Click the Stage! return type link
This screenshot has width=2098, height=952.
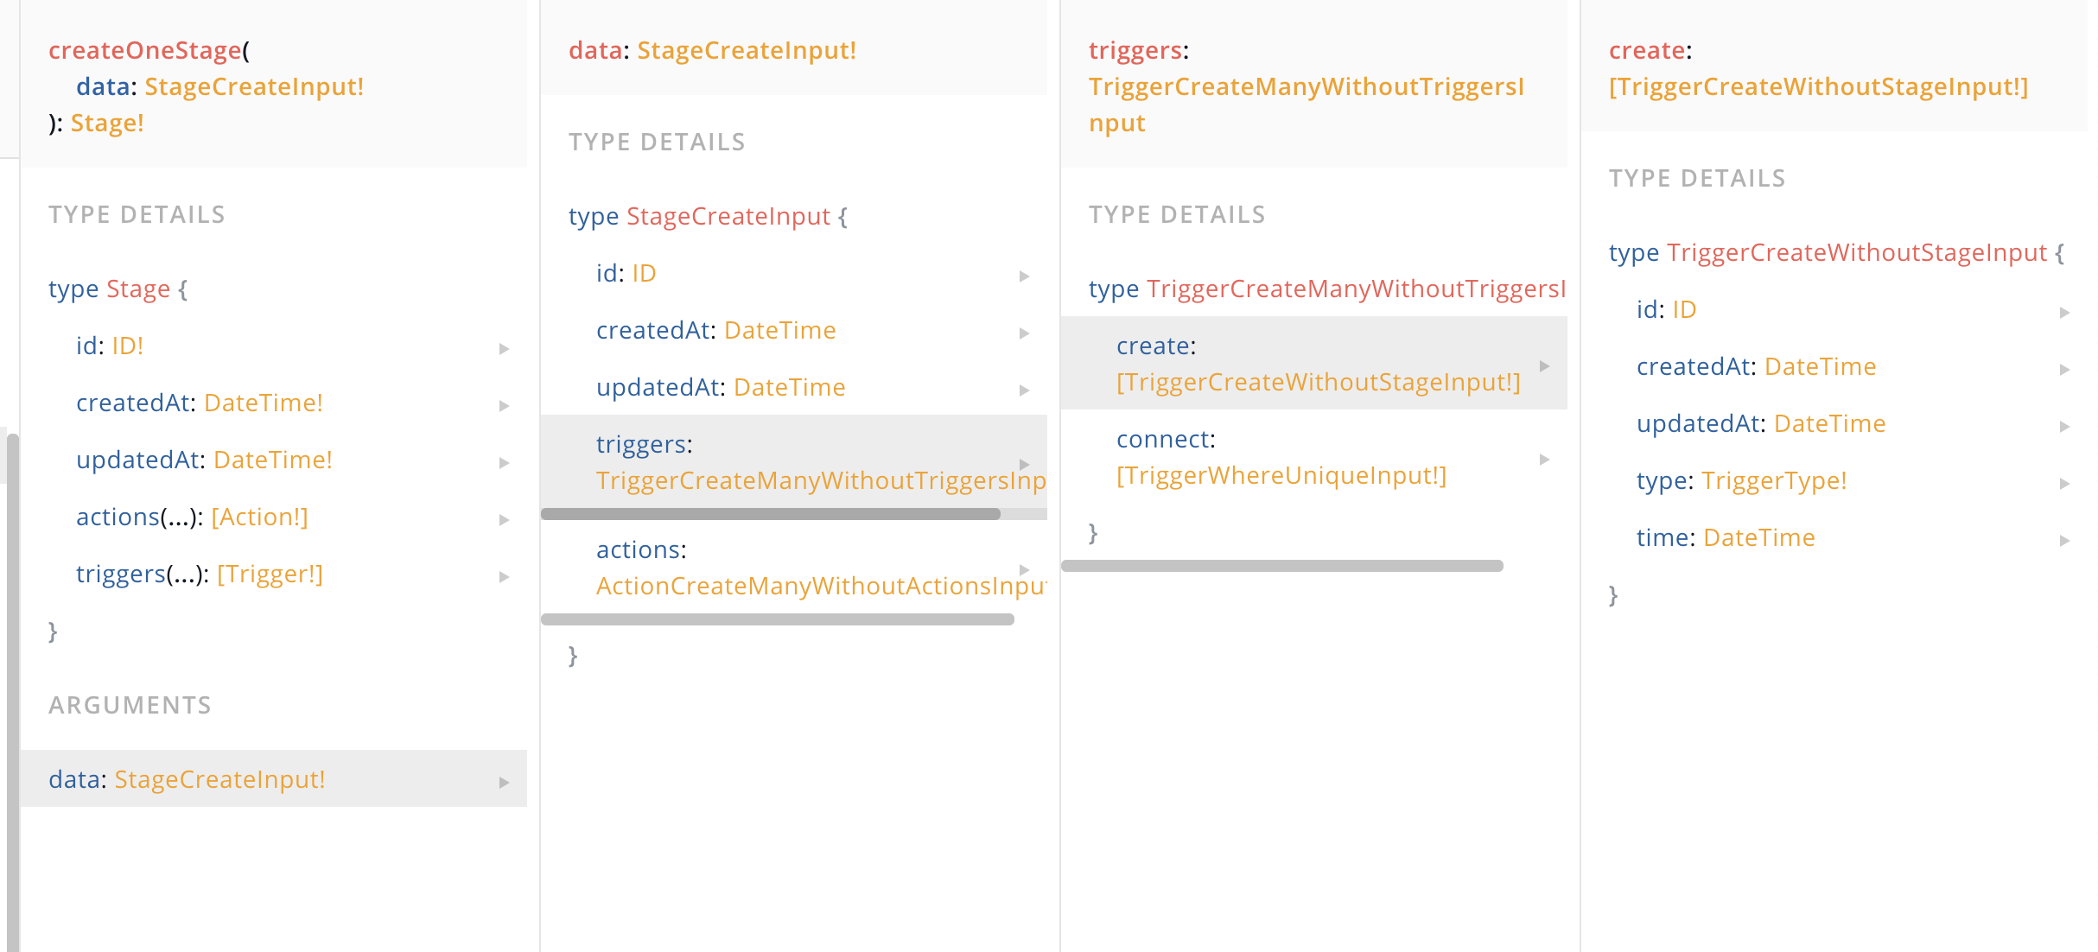tap(107, 123)
